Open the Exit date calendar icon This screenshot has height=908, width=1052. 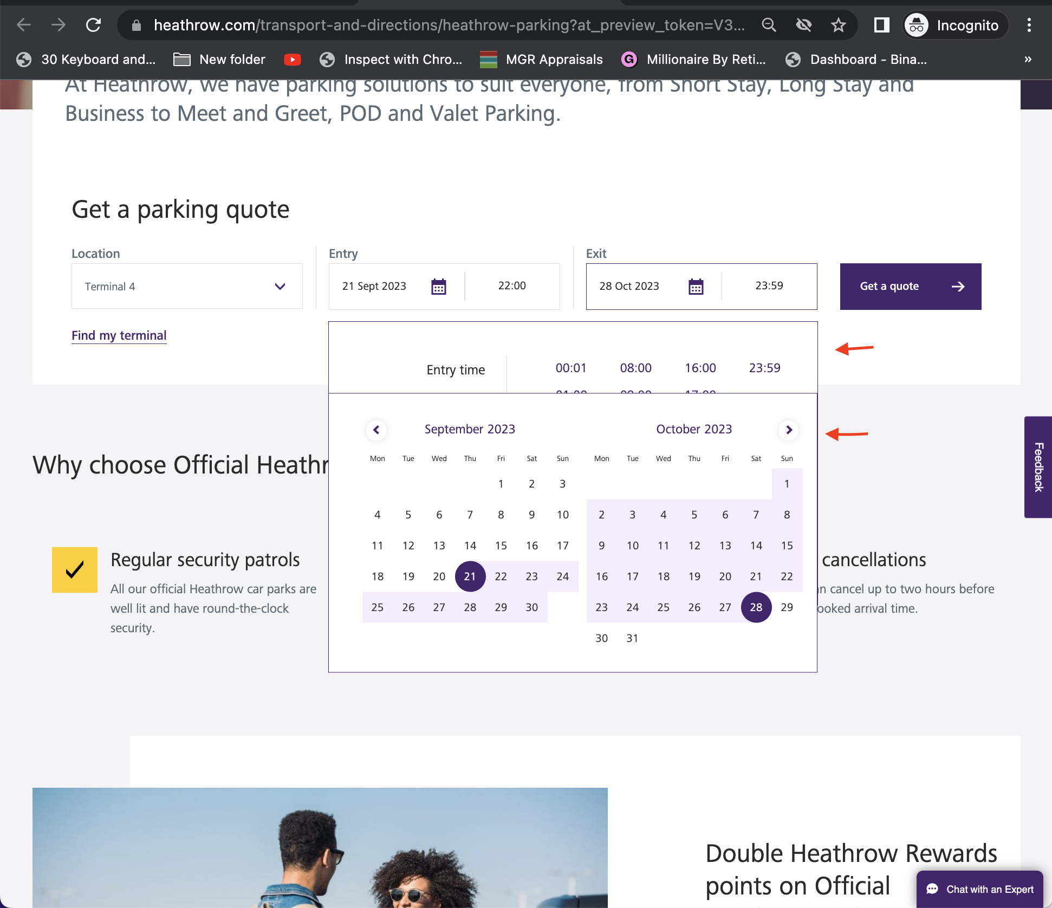(696, 287)
